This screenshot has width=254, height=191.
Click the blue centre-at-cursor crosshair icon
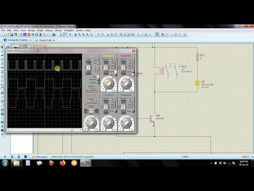[76, 34]
